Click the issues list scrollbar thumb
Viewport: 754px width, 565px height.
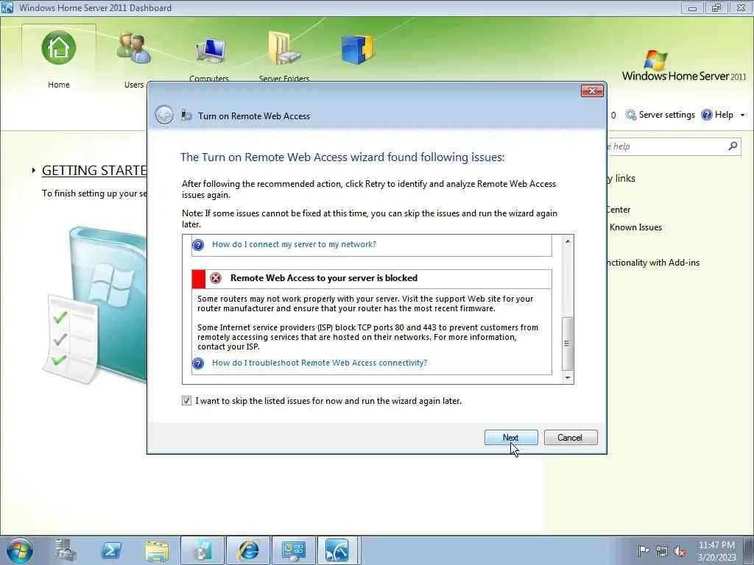tap(568, 344)
